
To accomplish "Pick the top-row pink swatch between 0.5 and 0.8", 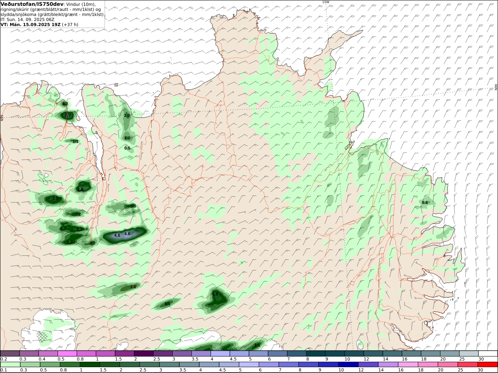I will click(x=67, y=353).
